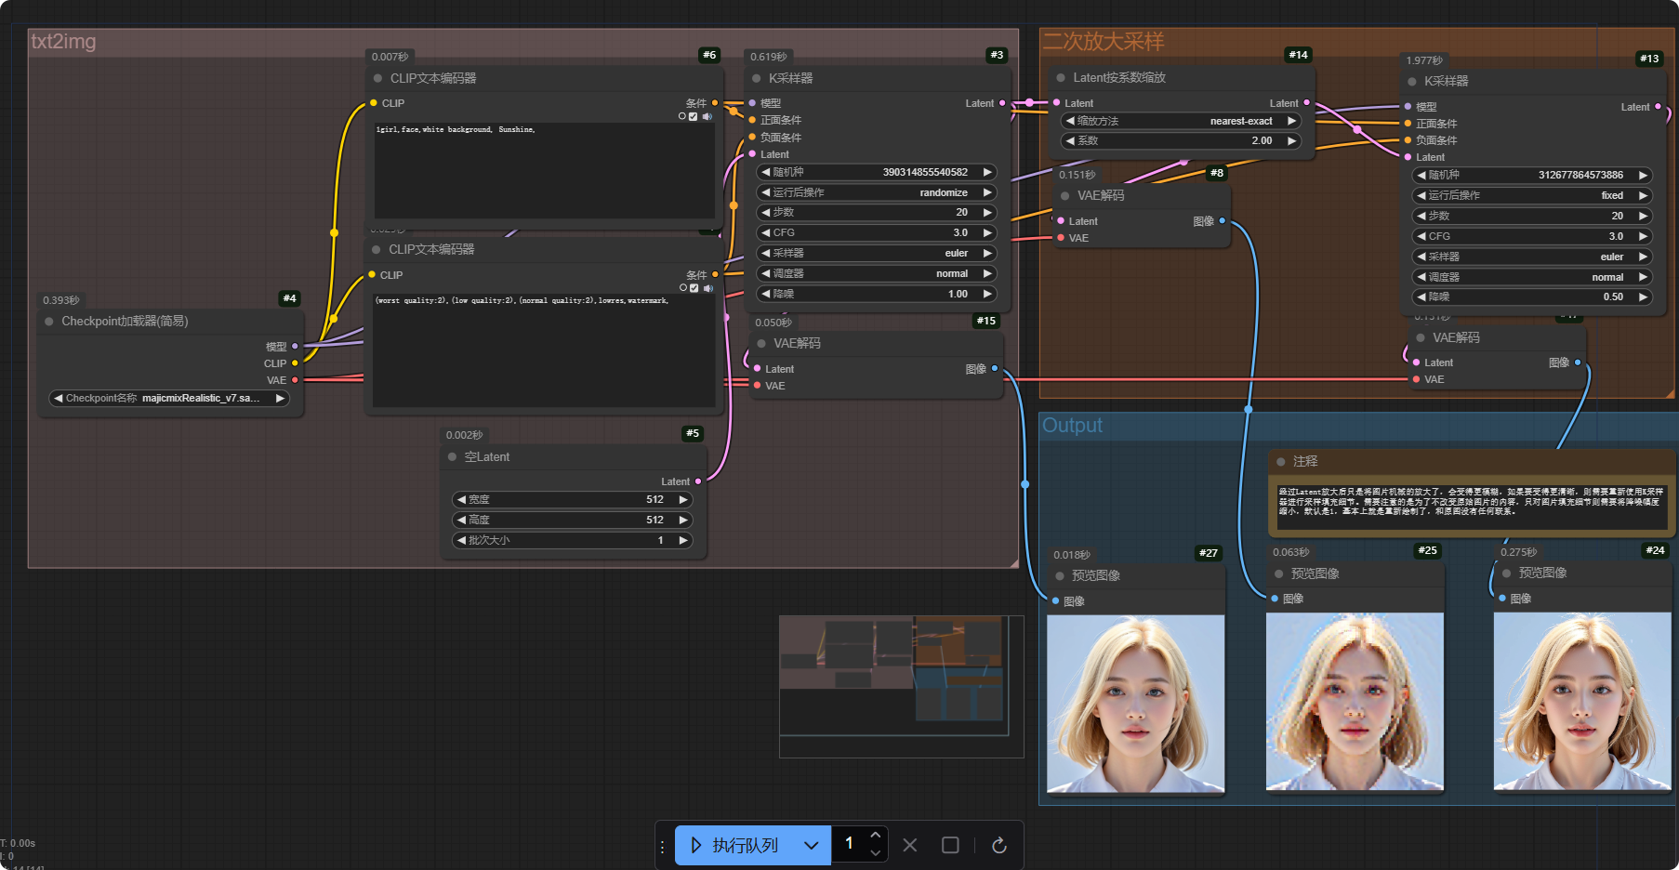Click the pixelated preview image in node #25

point(1355,702)
